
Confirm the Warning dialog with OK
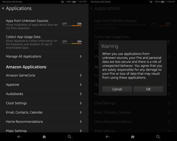click(x=148, y=89)
